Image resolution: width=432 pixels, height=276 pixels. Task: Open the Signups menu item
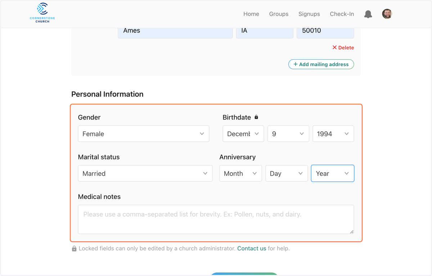pos(309,14)
